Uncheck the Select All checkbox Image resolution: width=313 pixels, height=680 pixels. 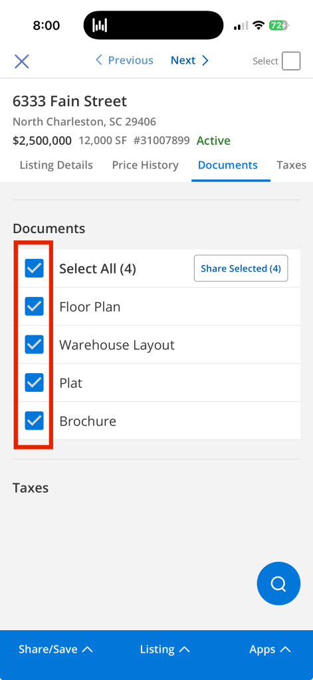(35, 268)
